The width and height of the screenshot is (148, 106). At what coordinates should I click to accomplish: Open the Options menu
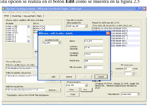[x=11, y=12]
